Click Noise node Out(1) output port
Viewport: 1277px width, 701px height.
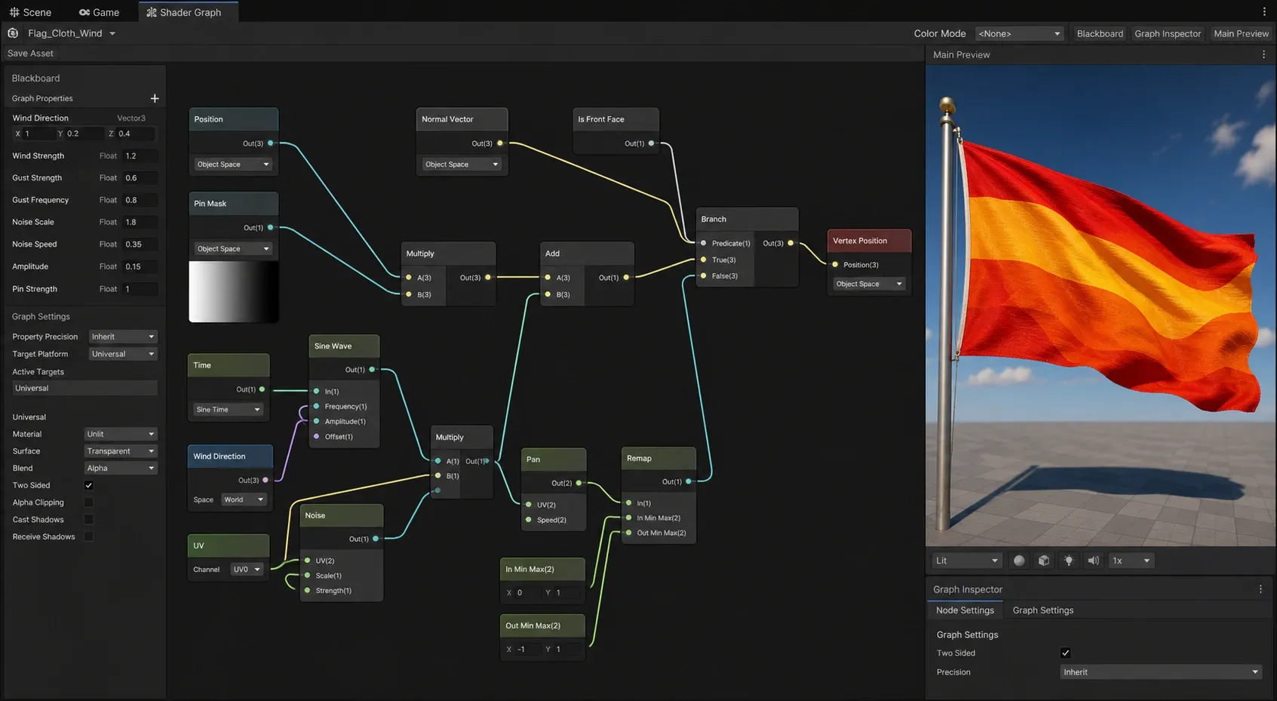click(375, 539)
